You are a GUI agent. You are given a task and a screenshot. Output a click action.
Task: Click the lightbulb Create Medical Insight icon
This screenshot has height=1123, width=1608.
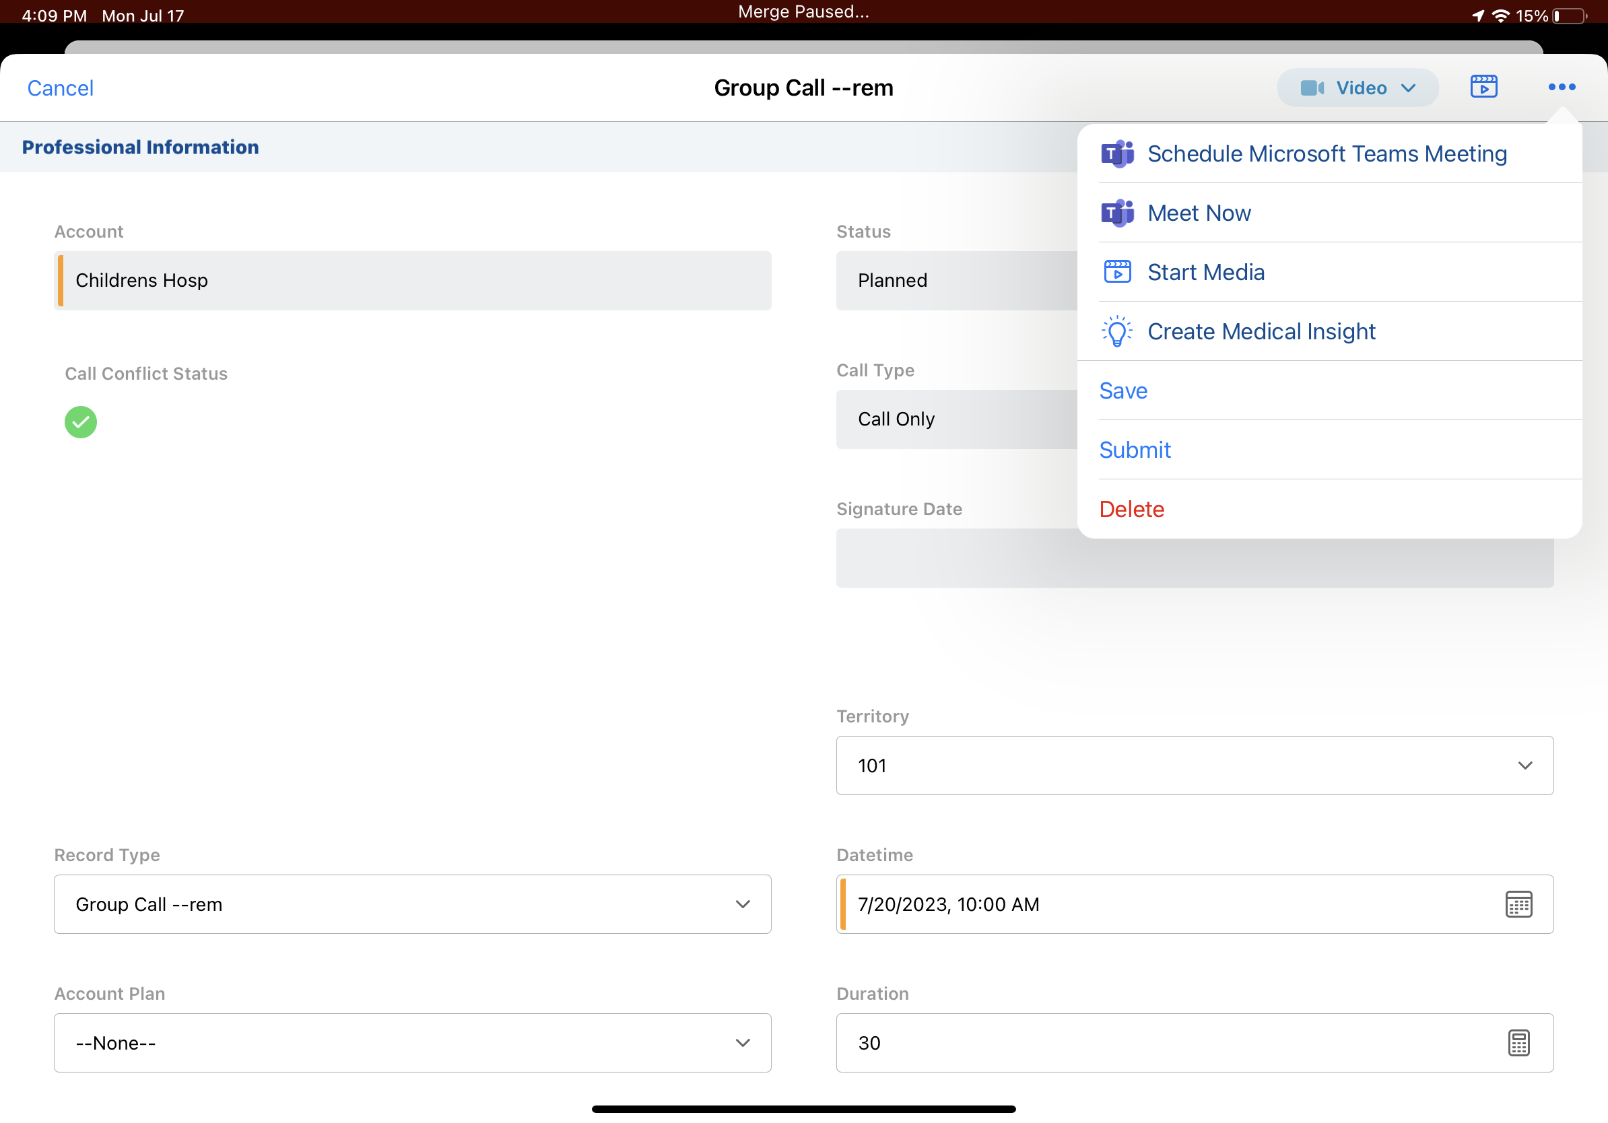point(1117,331)
